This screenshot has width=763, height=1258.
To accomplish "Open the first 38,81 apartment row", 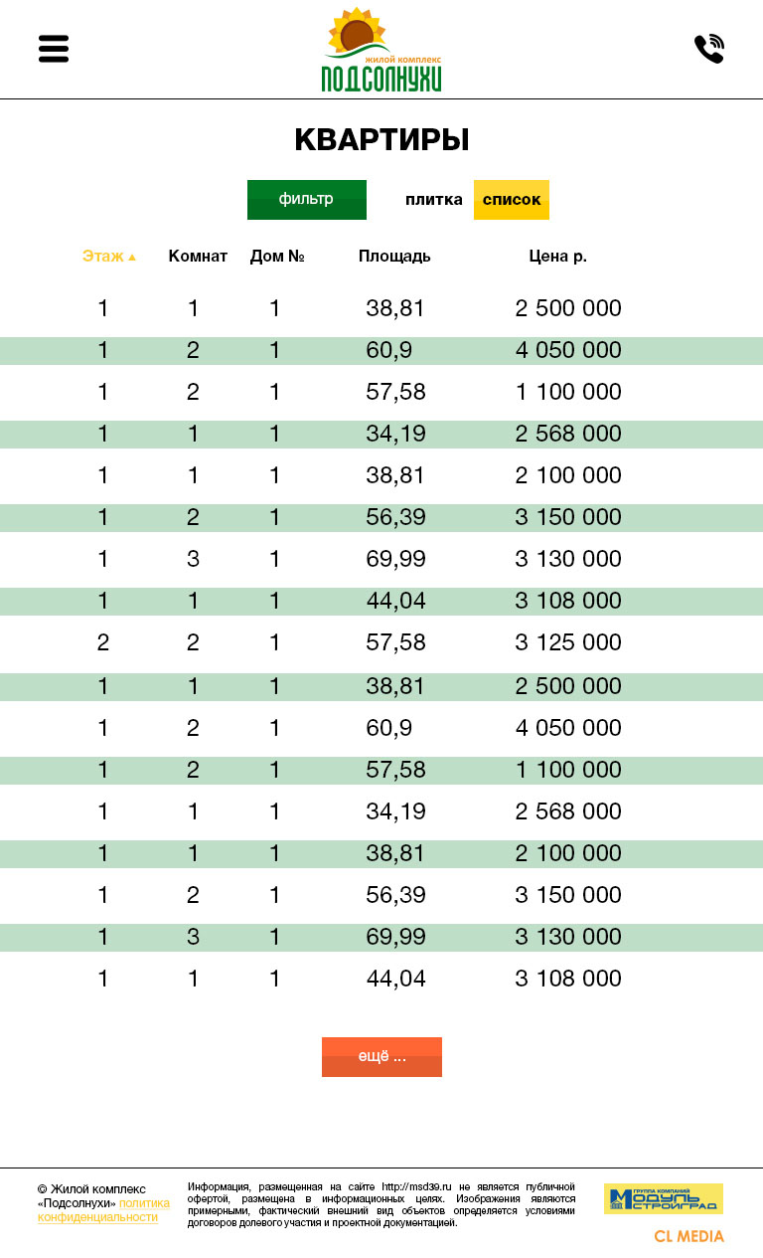I will coord(381,309).
